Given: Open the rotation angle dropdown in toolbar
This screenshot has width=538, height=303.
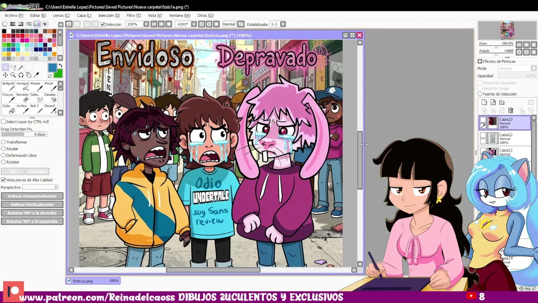Looking at the screenshot, I should coord(194,24).
